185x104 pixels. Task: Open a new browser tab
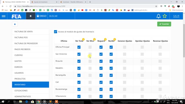pyautogui.click(x=90, y=2)
